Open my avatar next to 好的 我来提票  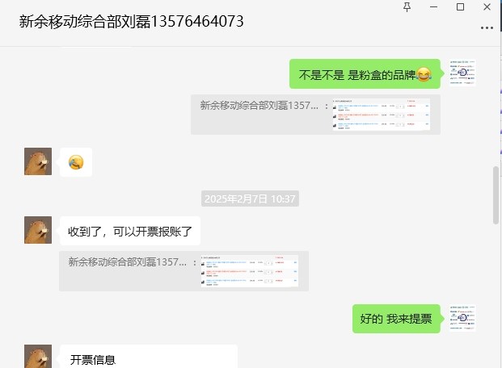[462, 318]
